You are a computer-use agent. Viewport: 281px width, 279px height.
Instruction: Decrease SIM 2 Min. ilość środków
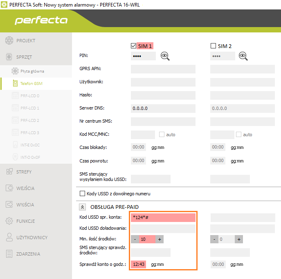214,239
